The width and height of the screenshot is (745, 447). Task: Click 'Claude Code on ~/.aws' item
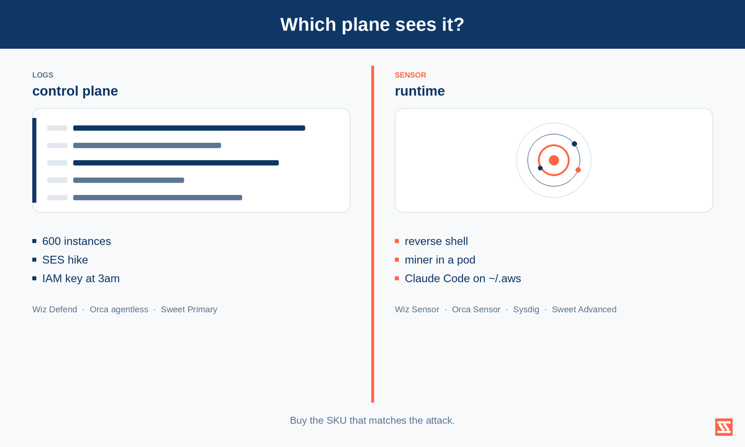click(463, 278)
